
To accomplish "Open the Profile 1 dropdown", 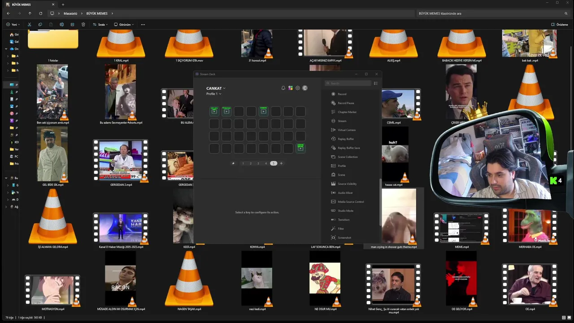I will click(x=213, y=94).
